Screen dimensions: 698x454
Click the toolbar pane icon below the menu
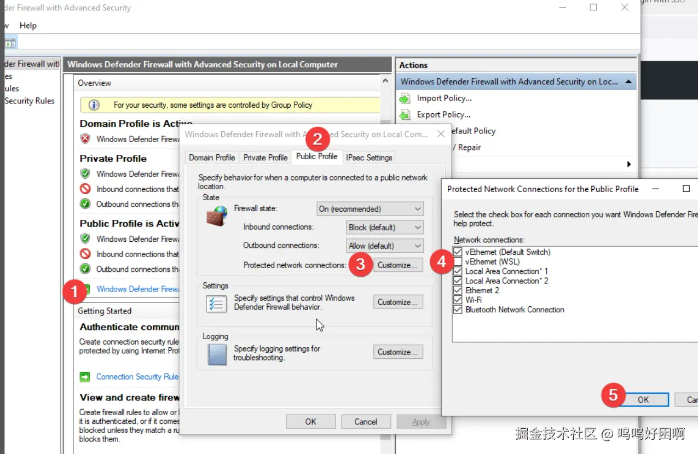(10, 42)
